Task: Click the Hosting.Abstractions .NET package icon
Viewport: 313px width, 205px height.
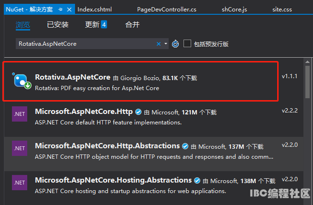Action: tap(20, 183)
